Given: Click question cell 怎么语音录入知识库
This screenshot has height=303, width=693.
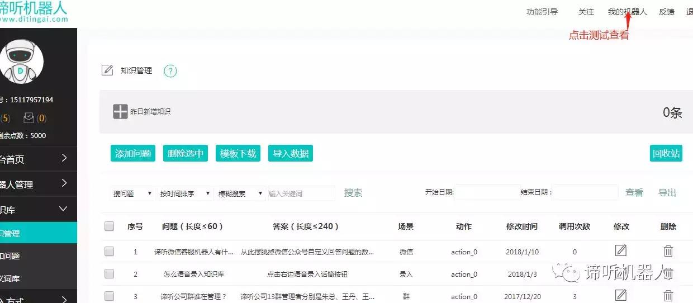Looking at the screenshot, I should (x=194, y=274).
